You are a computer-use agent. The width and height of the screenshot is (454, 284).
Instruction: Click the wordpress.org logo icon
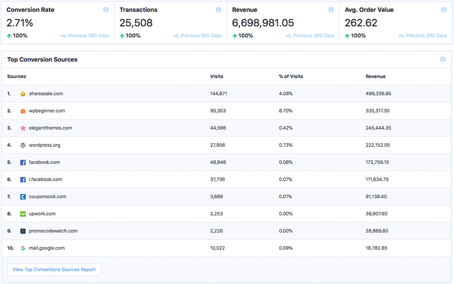point(23,145)
